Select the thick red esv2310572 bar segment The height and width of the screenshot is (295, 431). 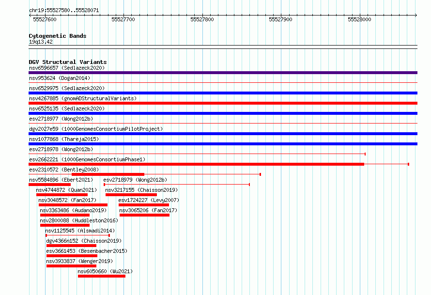tap(108, 174)
